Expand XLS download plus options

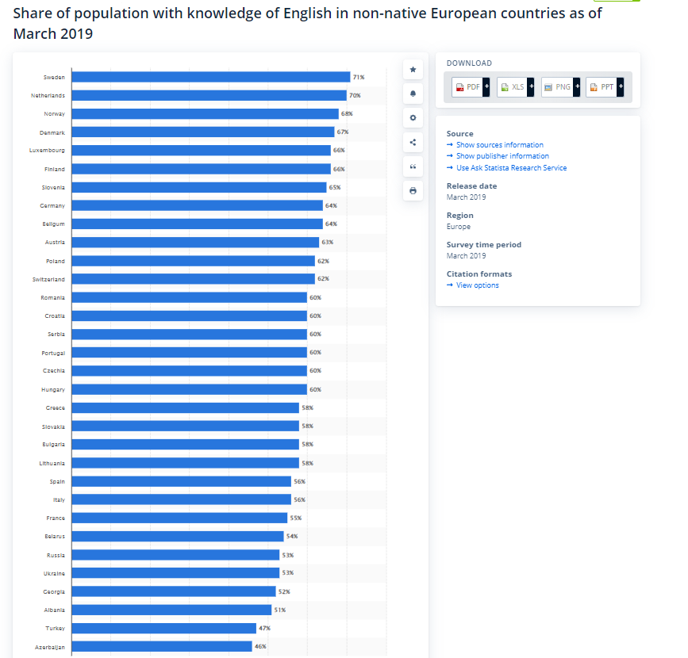coord(531,86)
